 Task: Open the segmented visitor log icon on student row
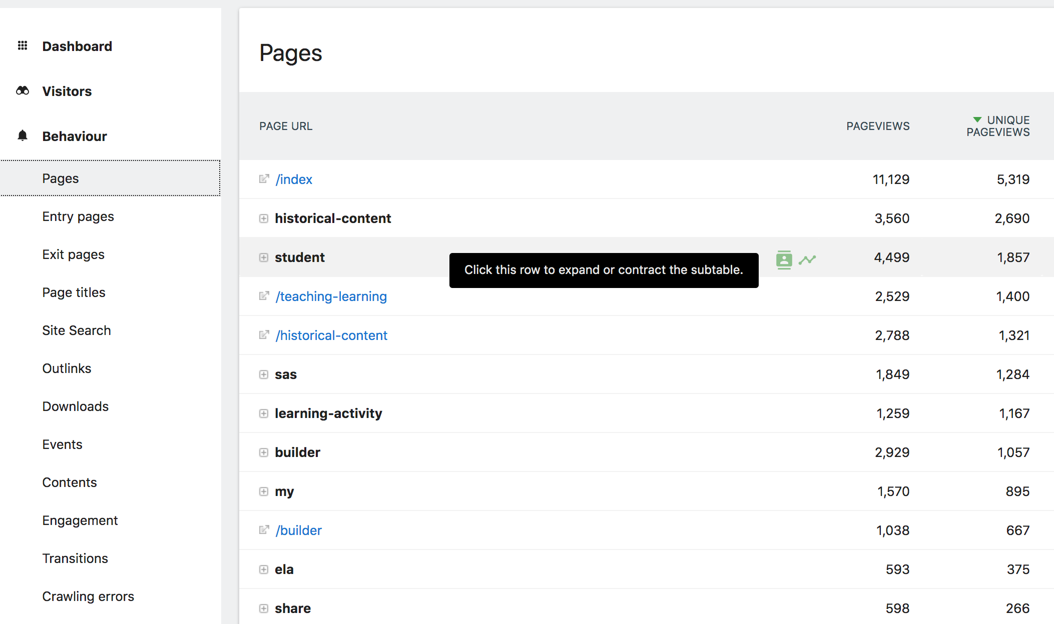point(783,259)
